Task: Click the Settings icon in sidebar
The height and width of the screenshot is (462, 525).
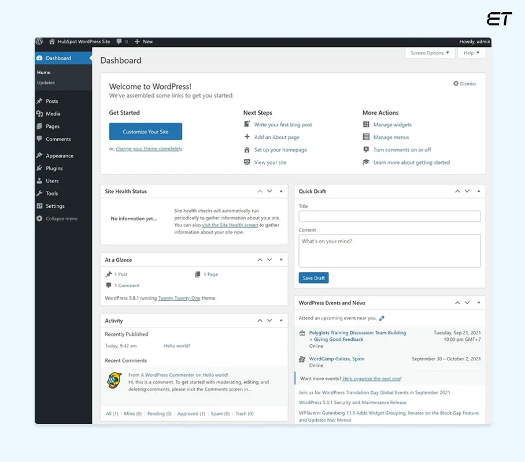Action: pyautogui.click(x=39, y=206)
